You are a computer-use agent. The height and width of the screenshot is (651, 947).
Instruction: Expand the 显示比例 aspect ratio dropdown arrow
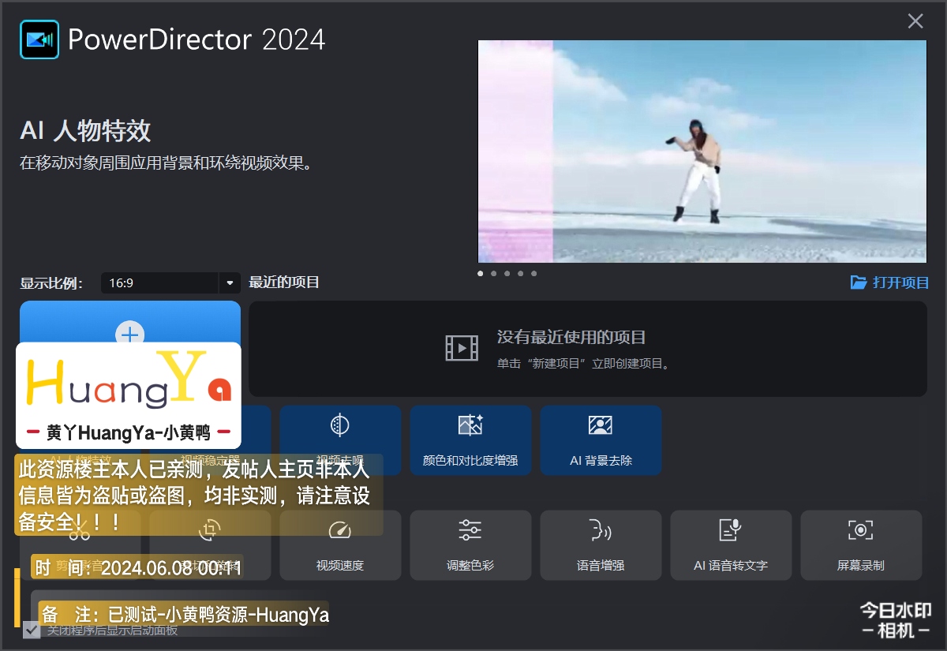(x=230, y=283)
